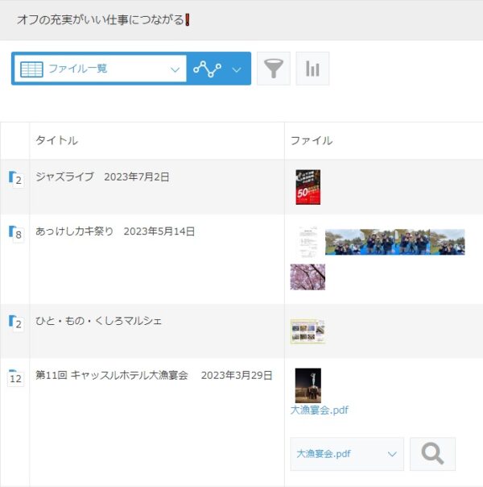This screenshot has width=483, height=487.
Task: Open the 大漁宴会.pdf file link
Action: tap(319, 410)
